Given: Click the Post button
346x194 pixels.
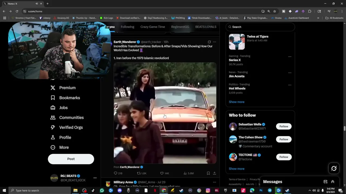Looking at the screenshot, I should pos(71,159).
